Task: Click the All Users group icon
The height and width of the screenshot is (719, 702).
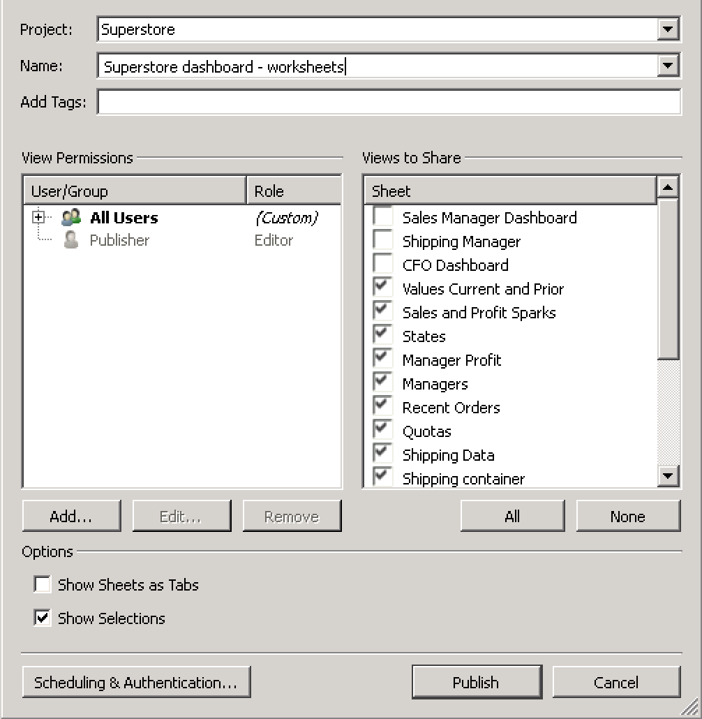Action: coord(71,217)
